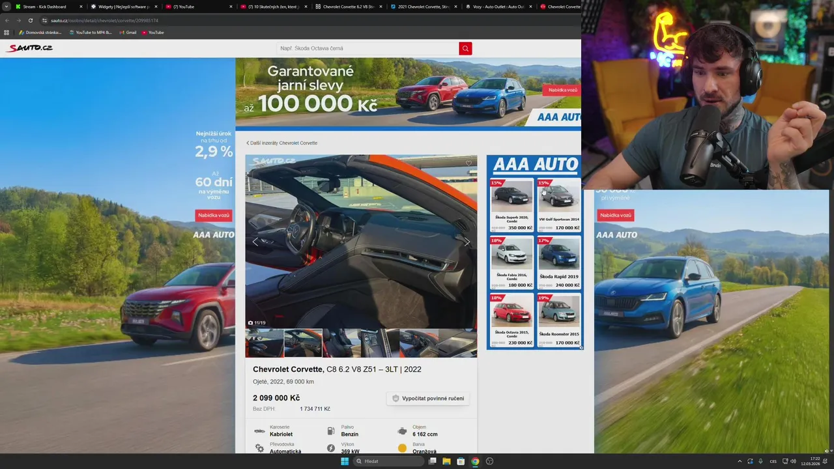Screen dimensions: 834x469
Task: Select third gallery thumbnail
Action: (x=341, y=343)
